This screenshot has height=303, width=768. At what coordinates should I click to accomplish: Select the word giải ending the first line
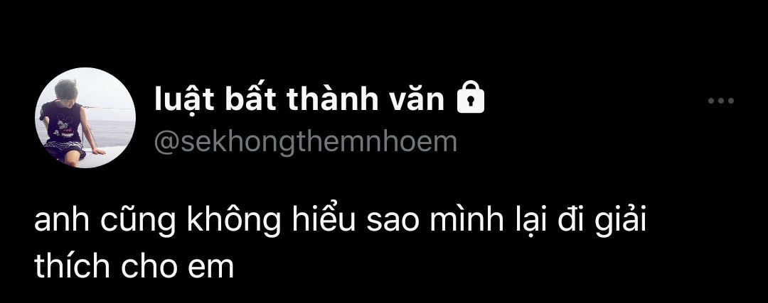point(621,222)
